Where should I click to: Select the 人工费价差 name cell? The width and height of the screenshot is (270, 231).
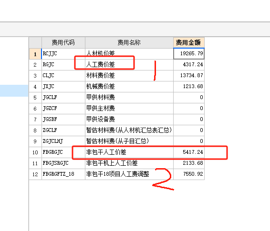pos(129,65)
